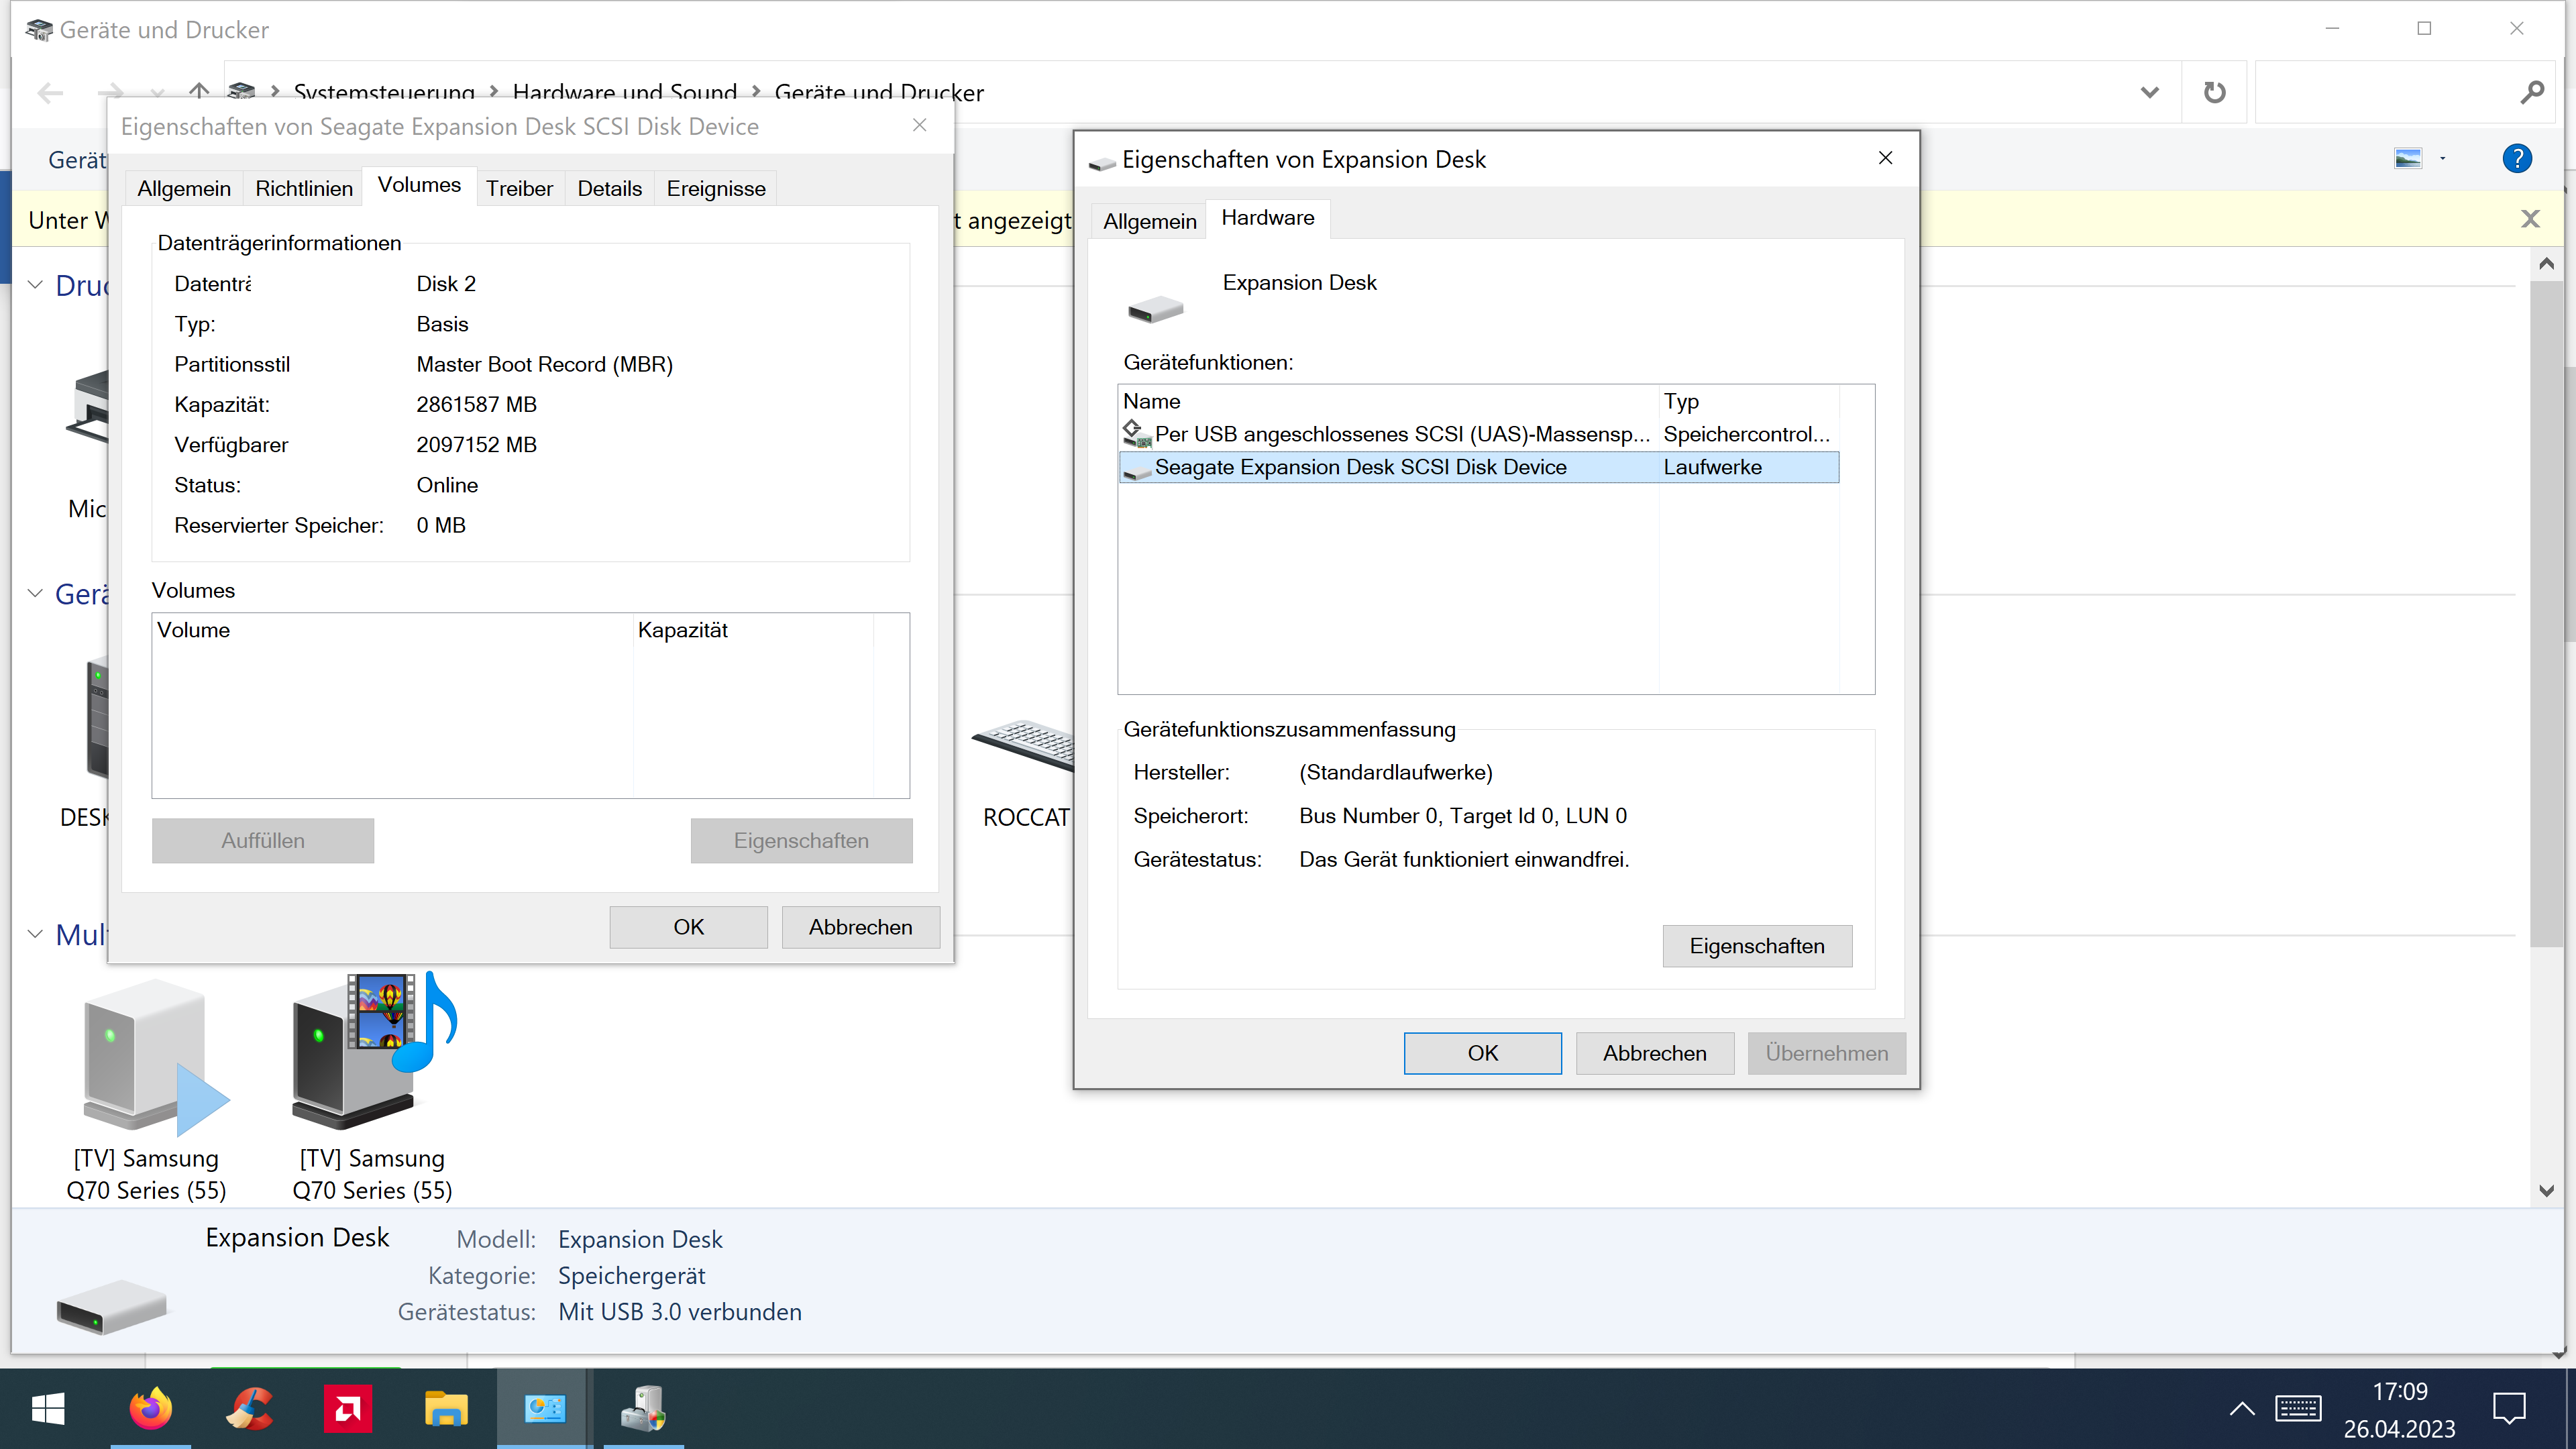Click the CCleaner taskbar icon
2576x1449 pixels.
248,1409
